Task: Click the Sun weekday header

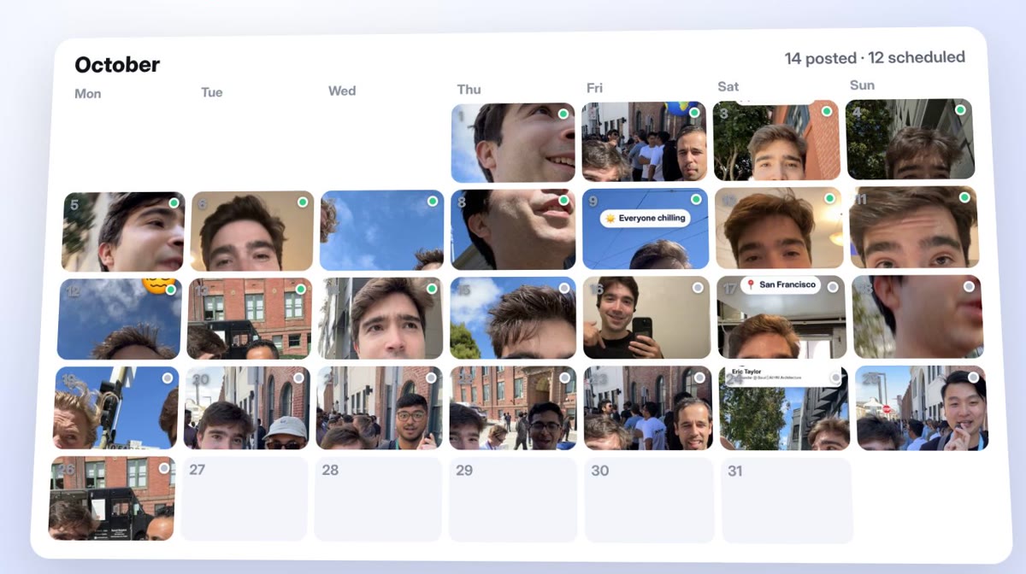Action: [x=863, y=85]
